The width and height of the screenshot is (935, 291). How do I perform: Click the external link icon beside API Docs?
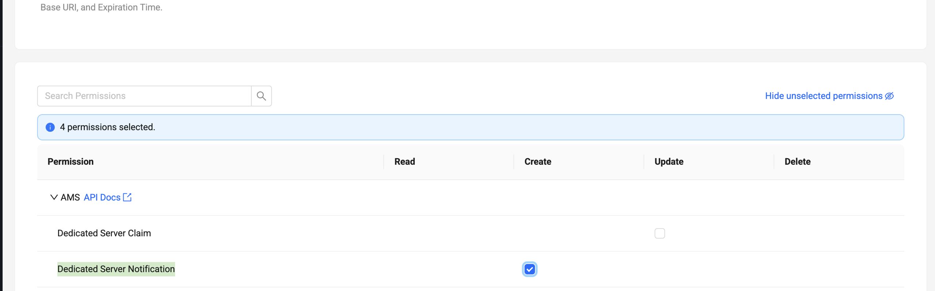point(127,197)
